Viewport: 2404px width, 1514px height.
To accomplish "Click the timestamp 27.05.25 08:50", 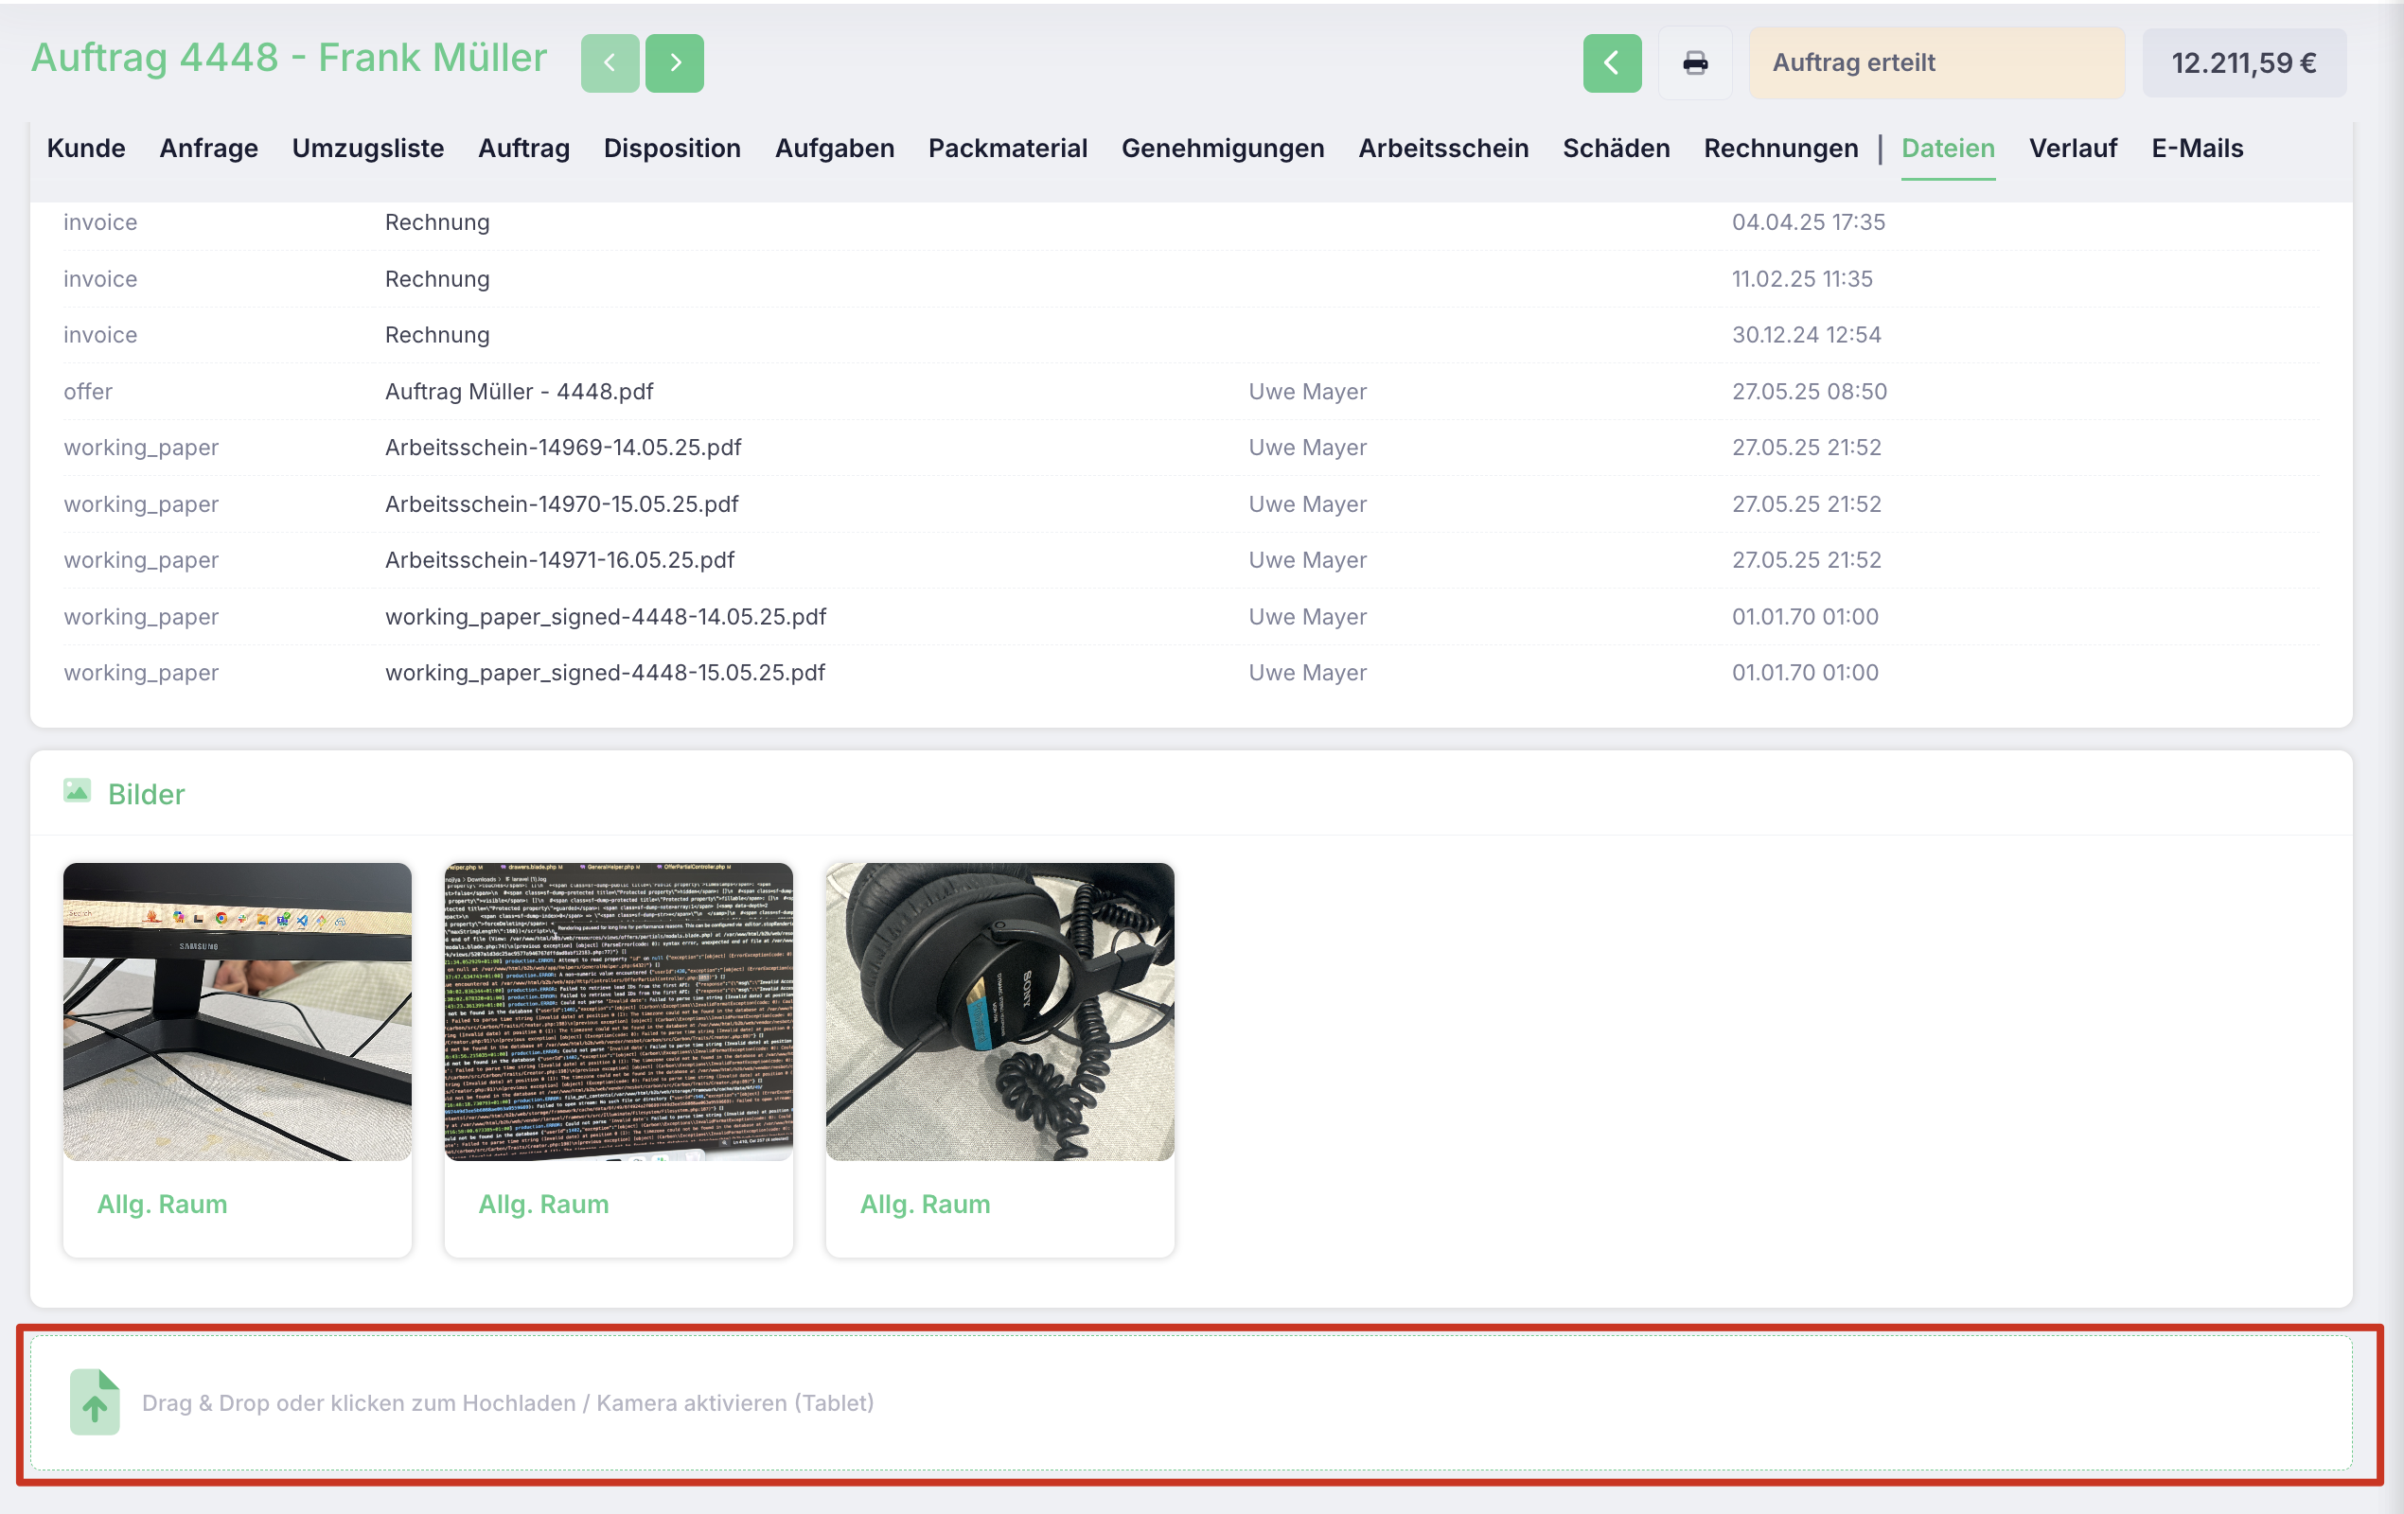I will [x=1809, y=393].
